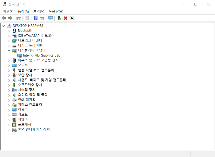Image resolution: width=215 pixels, height=157 pixels.
Task: Expand the 프로세서 node
Action: 9,125
